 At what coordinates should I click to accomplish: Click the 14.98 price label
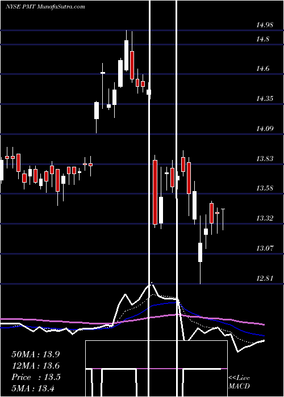pyautogui.click(x=265, y=25)
